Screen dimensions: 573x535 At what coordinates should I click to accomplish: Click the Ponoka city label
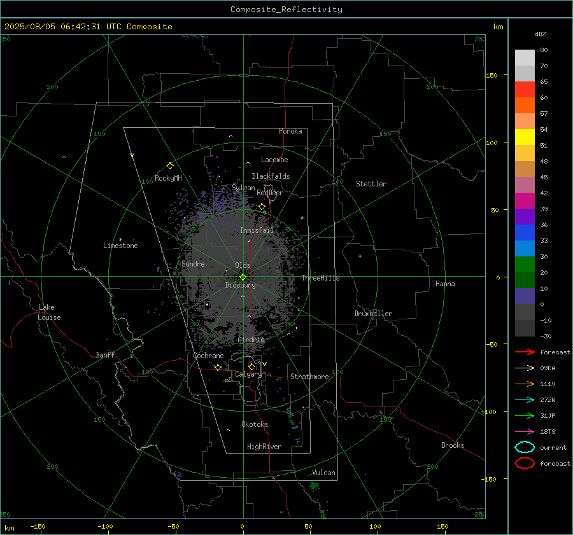290,131
